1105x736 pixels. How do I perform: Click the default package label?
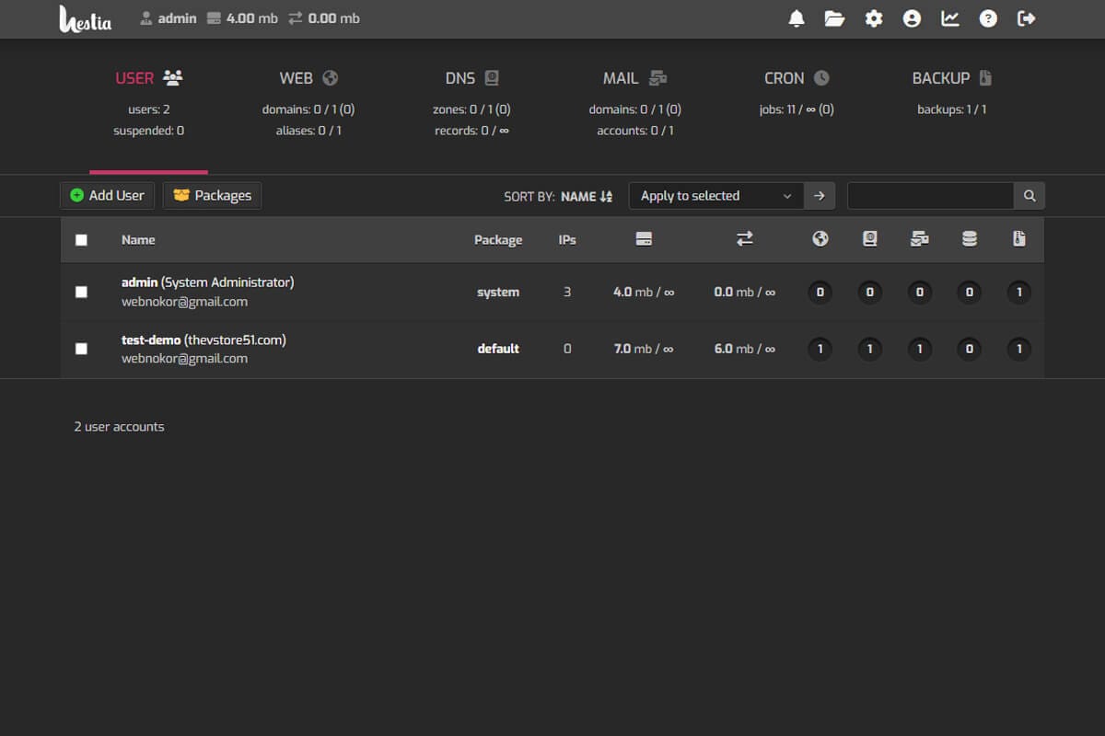(498, 349)
